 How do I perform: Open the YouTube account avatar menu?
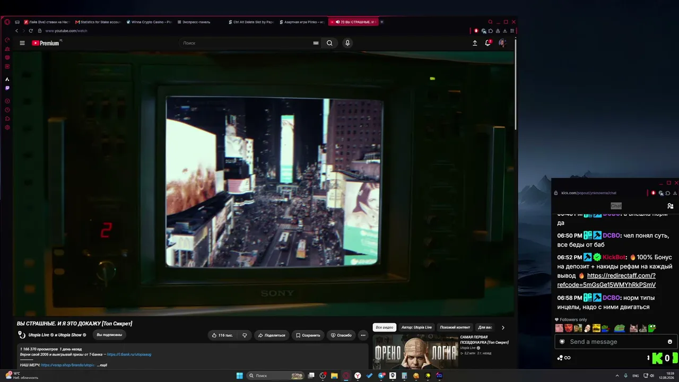coord(502,43)
